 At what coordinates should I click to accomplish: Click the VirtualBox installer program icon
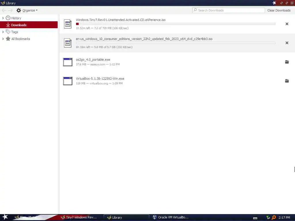click(68, 81)
